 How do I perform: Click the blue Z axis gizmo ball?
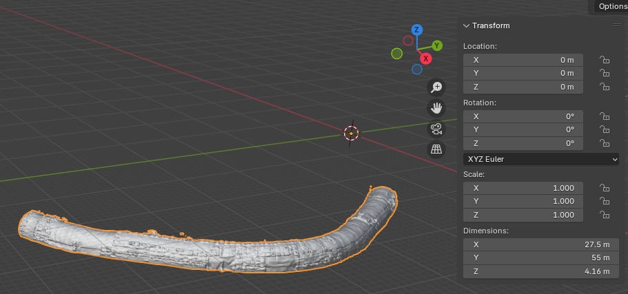(x=417, y=30)
